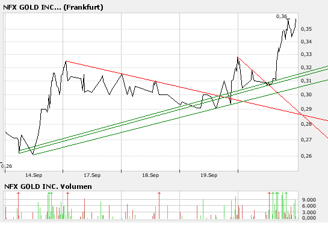Click the 0,32 price axis label
Screen dimensions: 328x231
(306, 67)
